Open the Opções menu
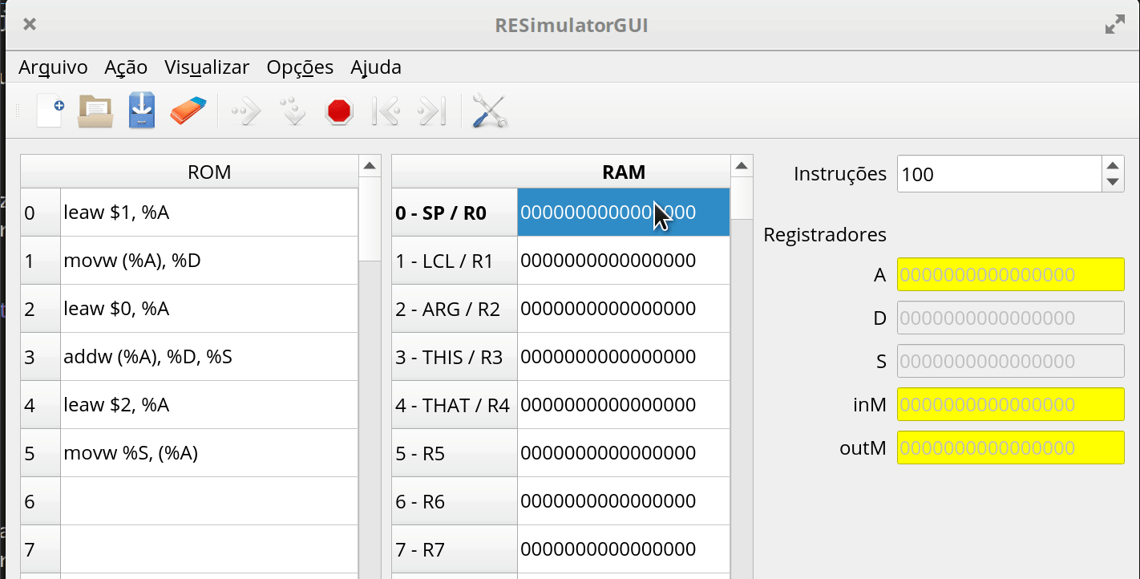Viewport: 1140px width, 579px height. point(300,67)
